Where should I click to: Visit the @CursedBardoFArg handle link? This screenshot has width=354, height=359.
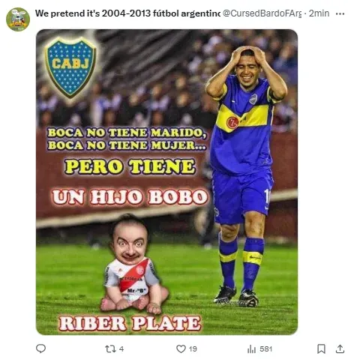(262, 13)
